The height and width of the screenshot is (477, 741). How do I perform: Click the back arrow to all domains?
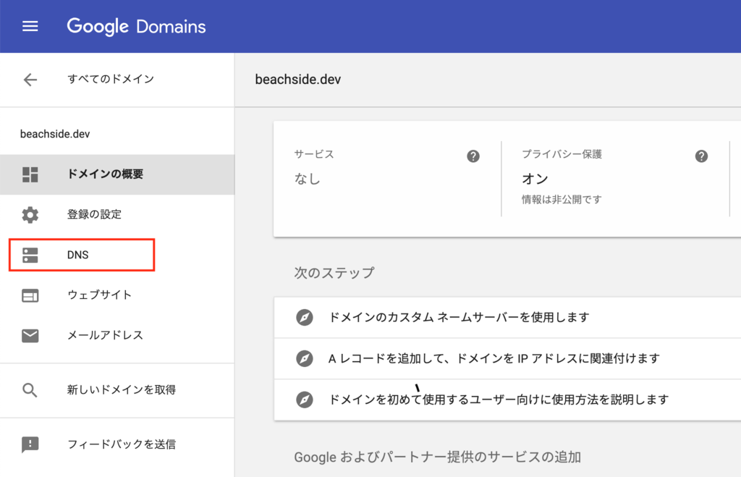point(30,80)
